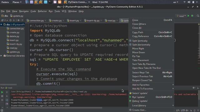Screen dimensions: 200x112
Task: Click the Split Horizontally icon in context menu
Action: 130,44
